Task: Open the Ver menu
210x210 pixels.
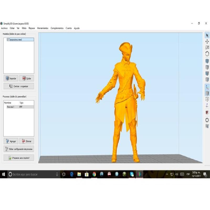Action: [x=18, y=28]
